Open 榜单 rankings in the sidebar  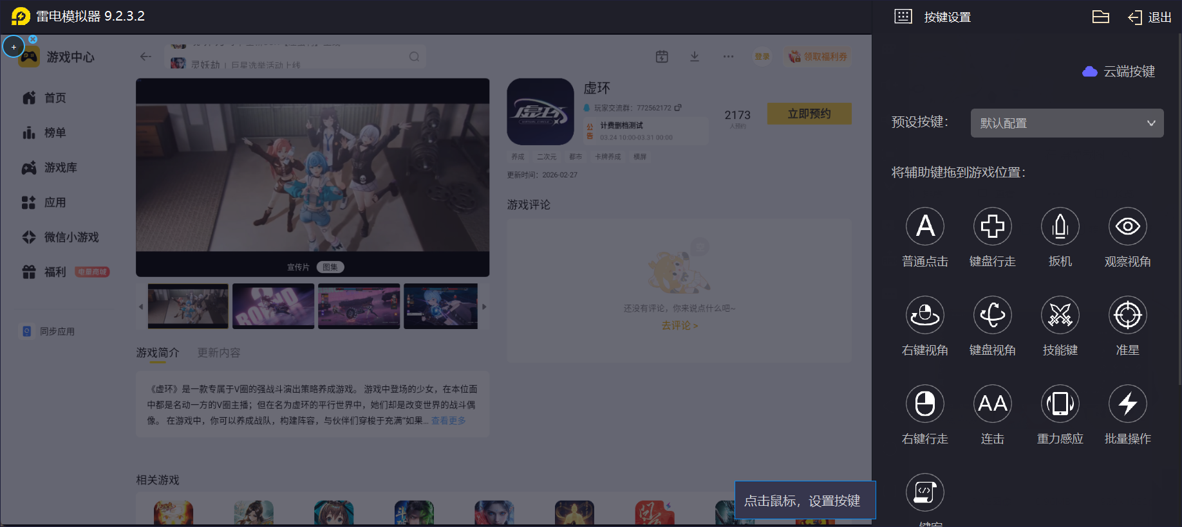(x=44, y=132)
